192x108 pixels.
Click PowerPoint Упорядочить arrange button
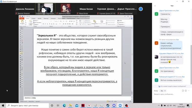coord(94,22)
